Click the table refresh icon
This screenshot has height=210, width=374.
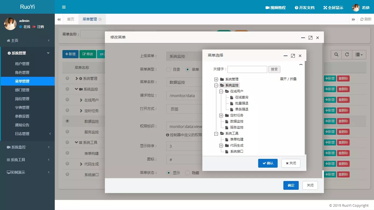[347, 54]
